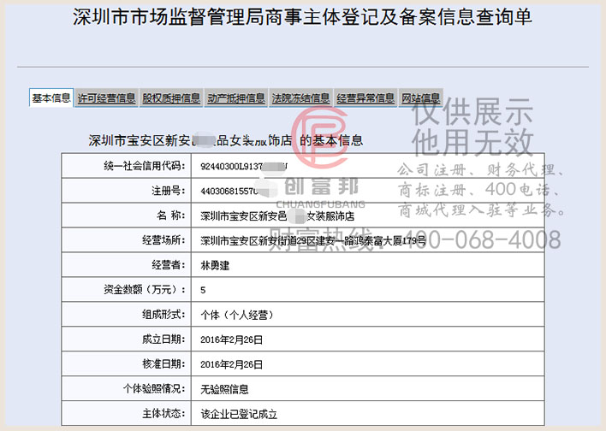Click the page title 深圳市市场监督管理局商事主体登记及备案信息查询单
The width and height of the screenshot is (606, 431).
point(302,16)
